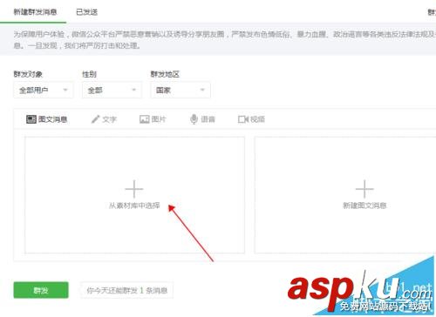Select the 图文消息 message type tab
Image resolution: width=436 pixels, height=317 pixels.
tap(47, 119)
